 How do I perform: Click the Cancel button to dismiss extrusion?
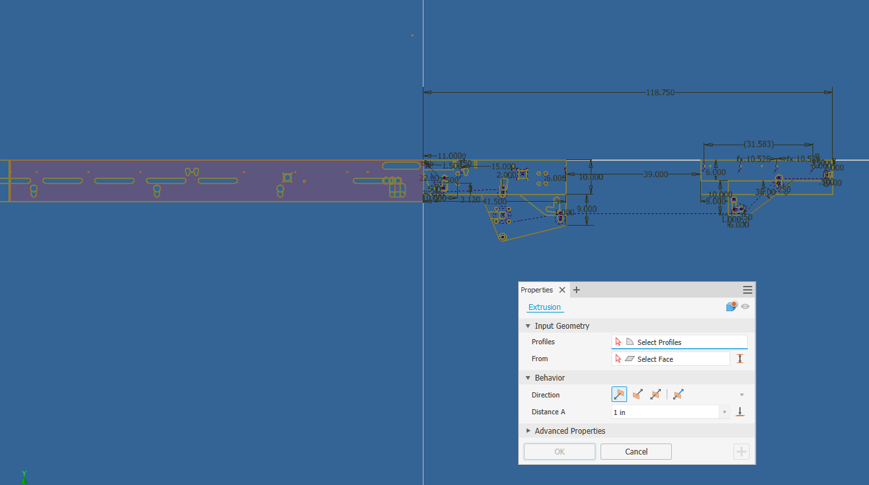click(x=636, y=451)
